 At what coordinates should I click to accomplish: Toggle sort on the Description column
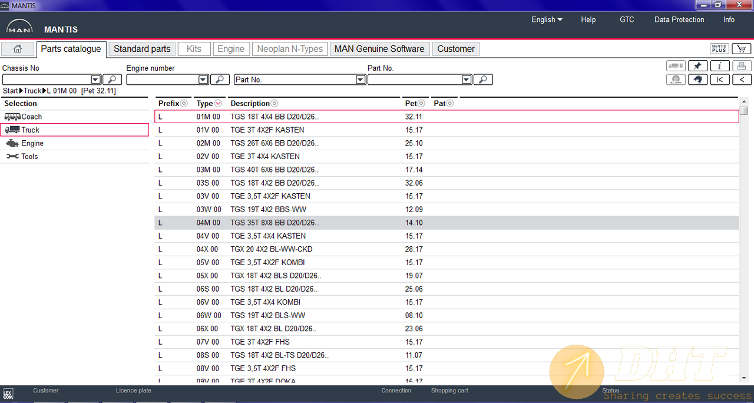coord(275,104)
